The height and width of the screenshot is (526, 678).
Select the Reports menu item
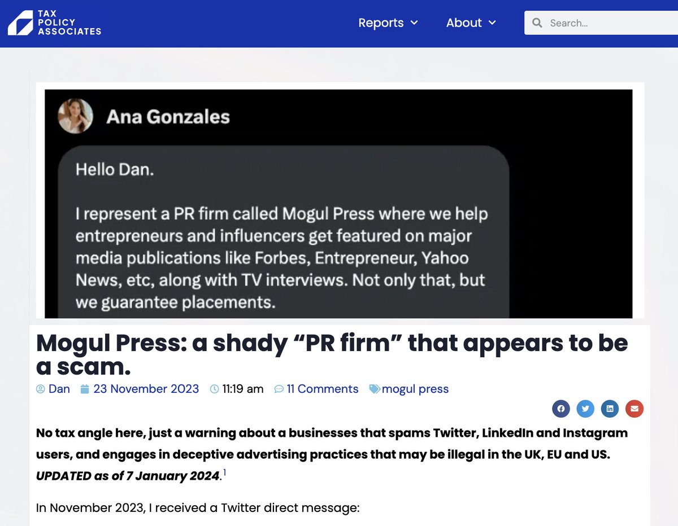click(x=381, y=23)
